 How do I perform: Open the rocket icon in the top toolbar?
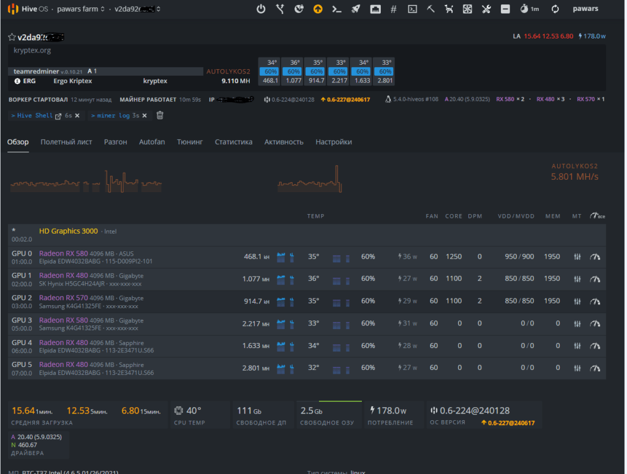click(x=355, y=9)
